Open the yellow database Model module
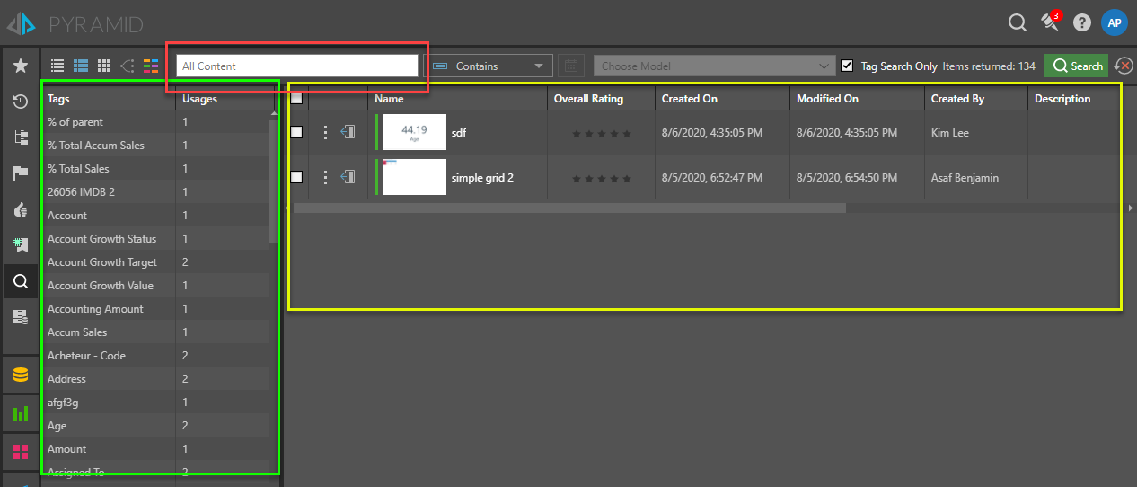The width and height of the screenshot is (1137, 487). 20,375
